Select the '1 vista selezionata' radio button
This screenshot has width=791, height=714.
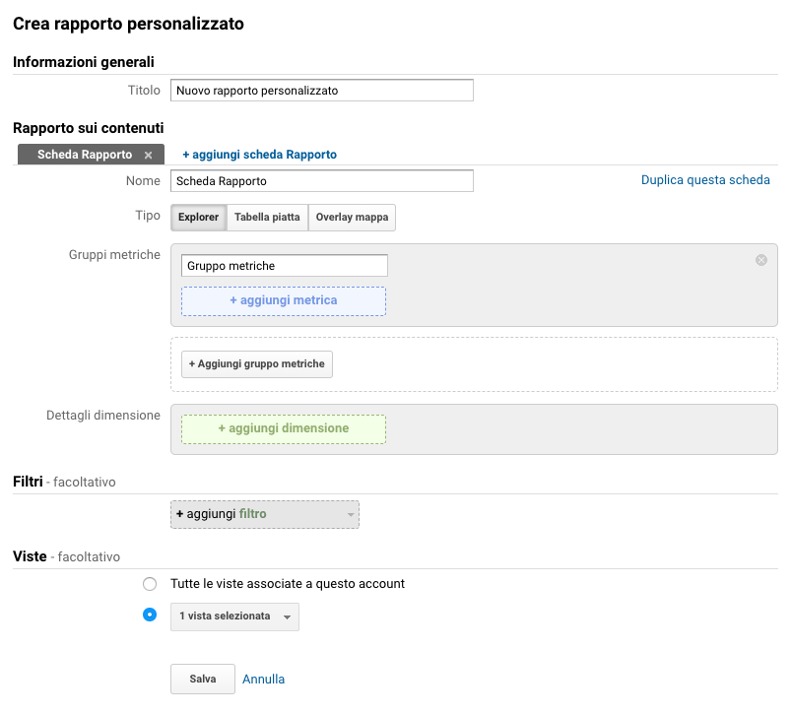[x=150, y=615]
